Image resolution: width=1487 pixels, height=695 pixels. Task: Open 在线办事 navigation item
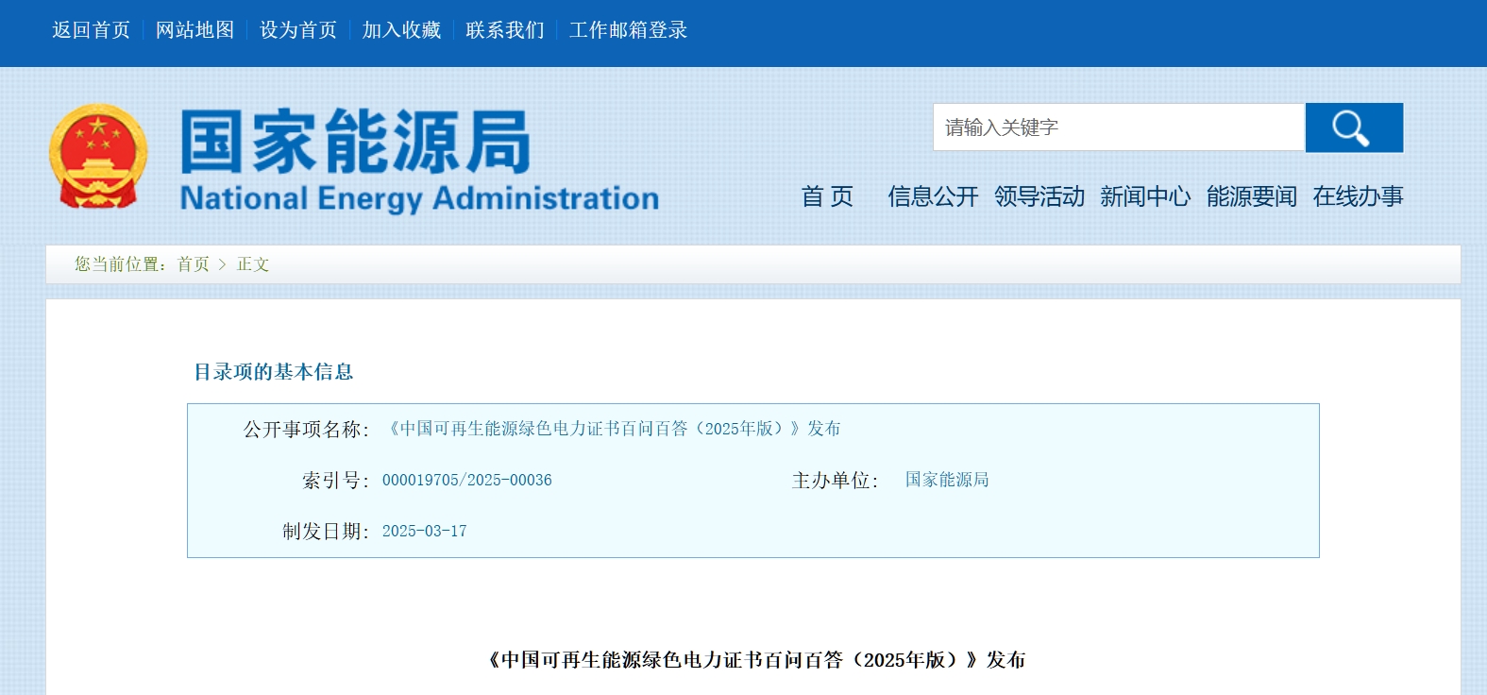click(x=1358, y=196)
